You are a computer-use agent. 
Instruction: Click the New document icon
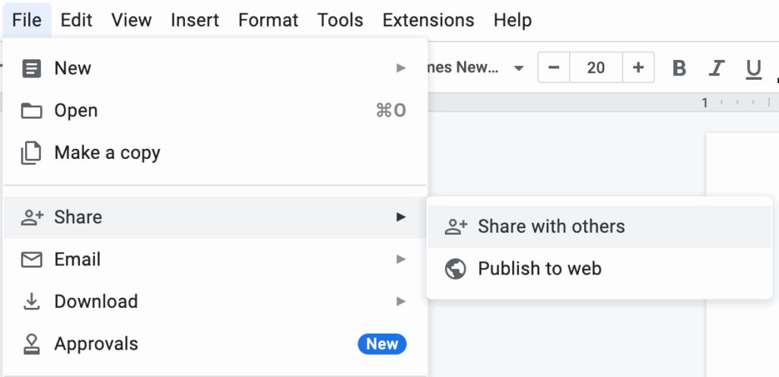pos(31,68)
